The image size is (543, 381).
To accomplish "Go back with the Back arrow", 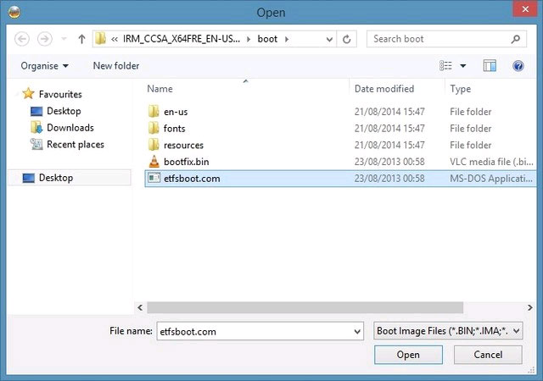I will click(x=22, y=39).
